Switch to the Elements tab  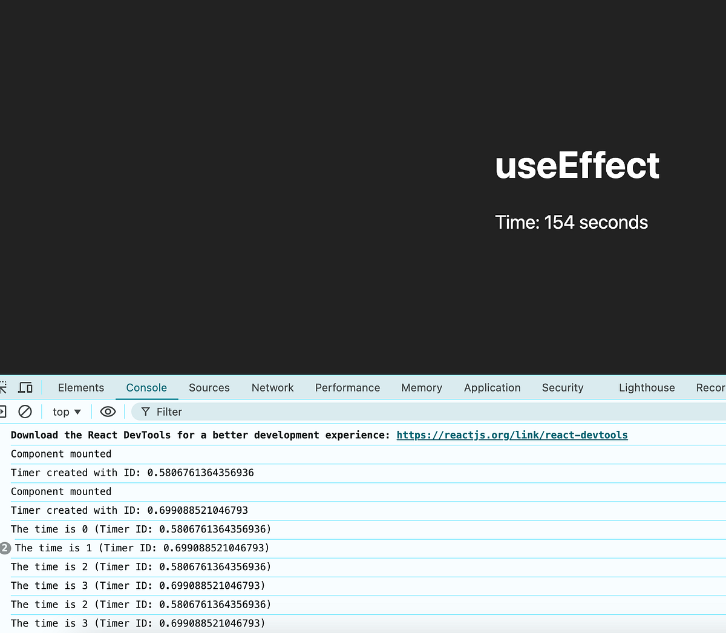pyautogui.click(x=81, y=387)
